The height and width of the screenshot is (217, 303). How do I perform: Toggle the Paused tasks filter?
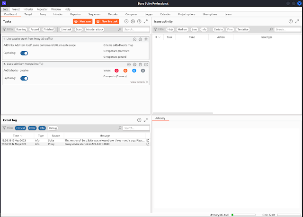tap(35, 29)
